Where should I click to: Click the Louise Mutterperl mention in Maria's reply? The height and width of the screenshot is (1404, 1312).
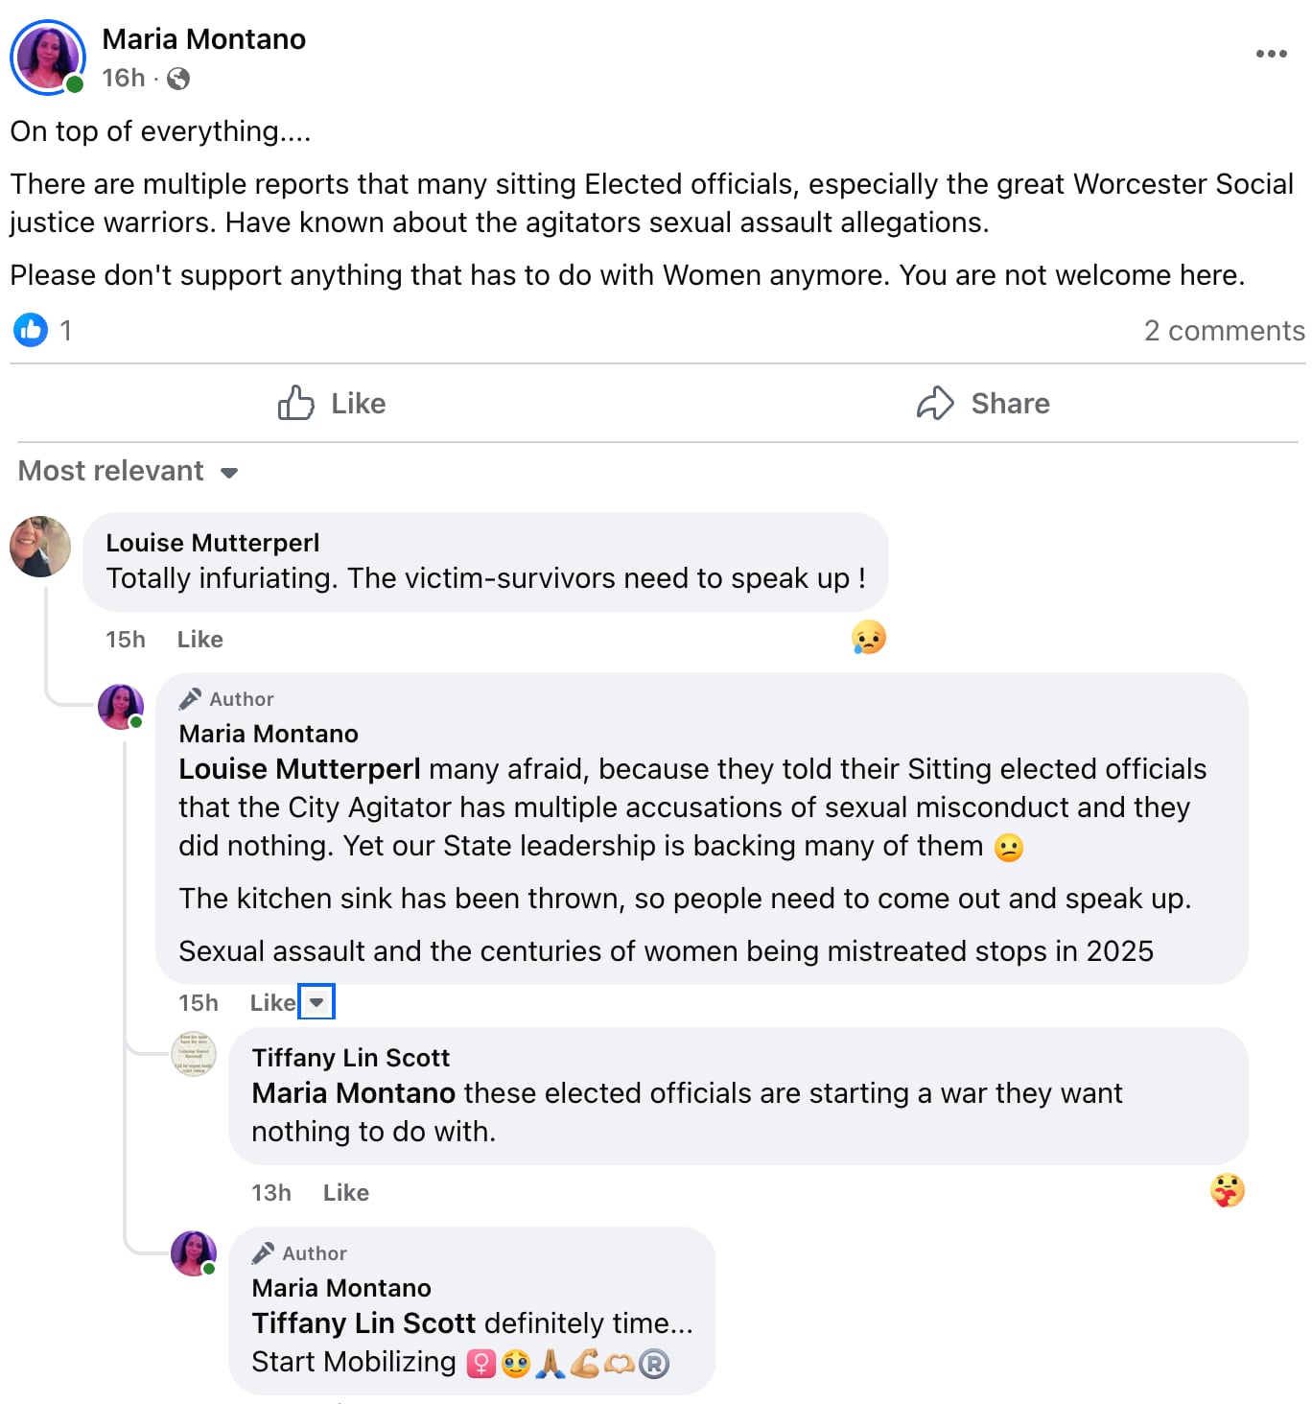[x=299, y=769]
